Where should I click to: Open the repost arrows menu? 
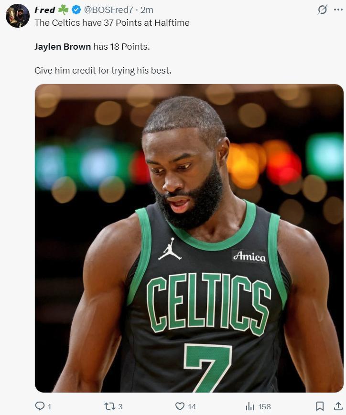(x=109, y=406)
